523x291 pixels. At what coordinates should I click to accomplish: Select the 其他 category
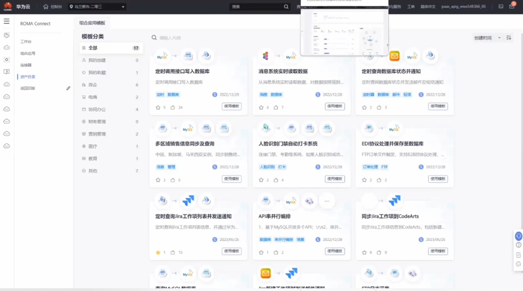click(x=111, y=171)
